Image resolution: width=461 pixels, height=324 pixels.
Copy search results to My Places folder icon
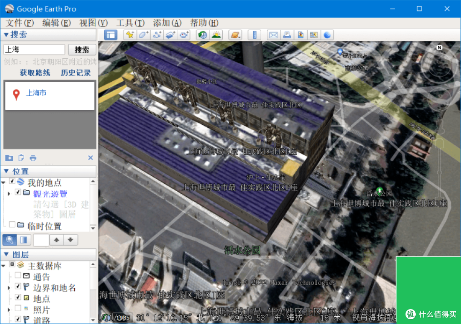tap(9, 158)
